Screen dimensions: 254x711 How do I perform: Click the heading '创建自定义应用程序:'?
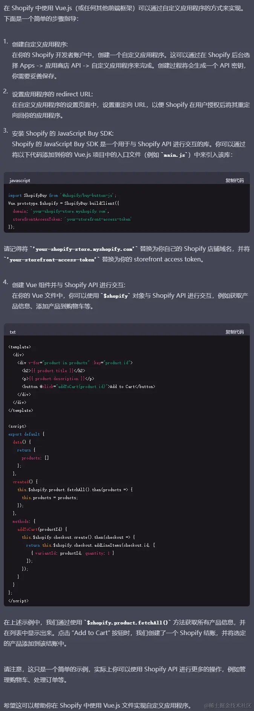[40, 45]
